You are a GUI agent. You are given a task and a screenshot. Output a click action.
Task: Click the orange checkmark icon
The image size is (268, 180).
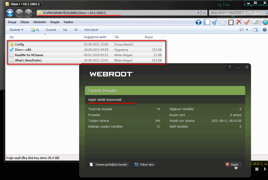[247, 22]
